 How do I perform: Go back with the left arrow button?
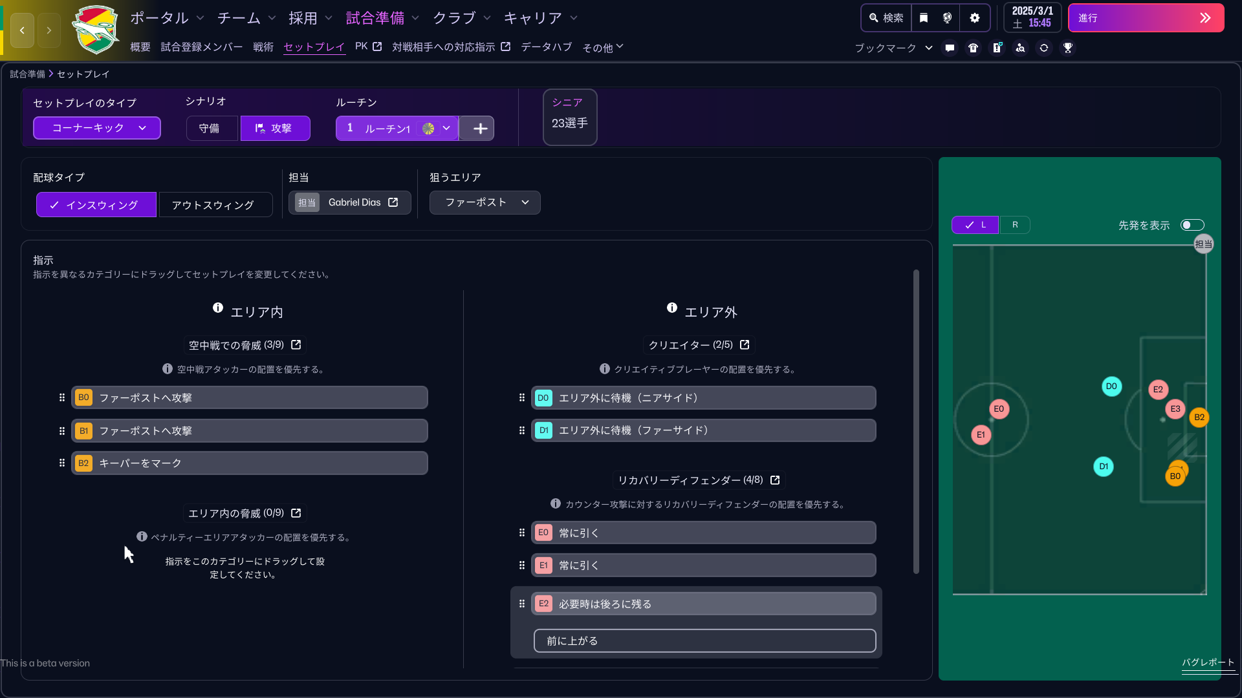[22, 30]
